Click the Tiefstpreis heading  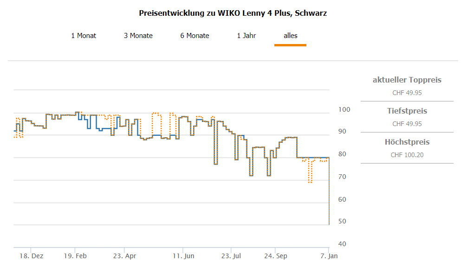tap(407, 111)
